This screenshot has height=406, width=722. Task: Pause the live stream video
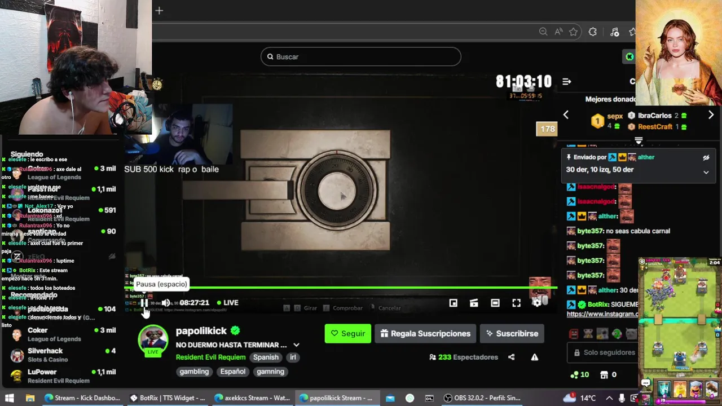(144, 303)
